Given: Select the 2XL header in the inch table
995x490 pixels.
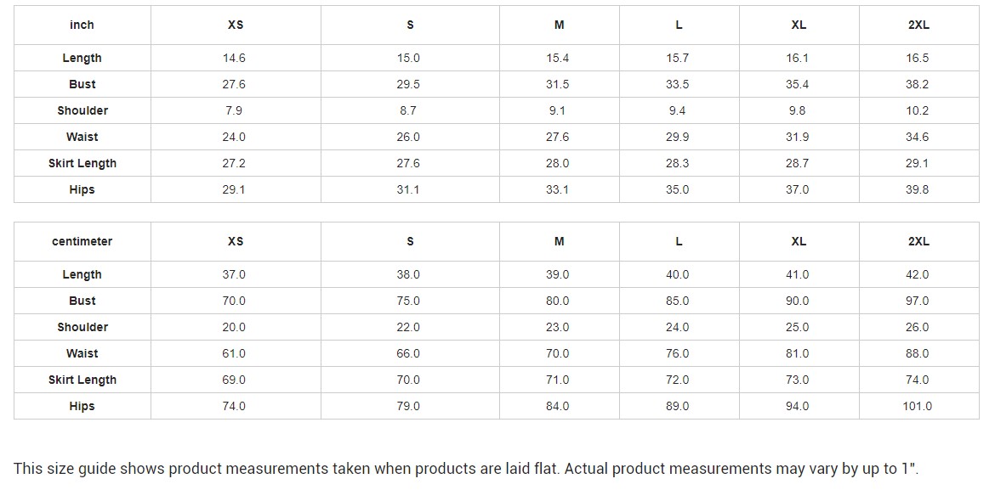Looking at the screenshot, I should [x=918, y=25].
